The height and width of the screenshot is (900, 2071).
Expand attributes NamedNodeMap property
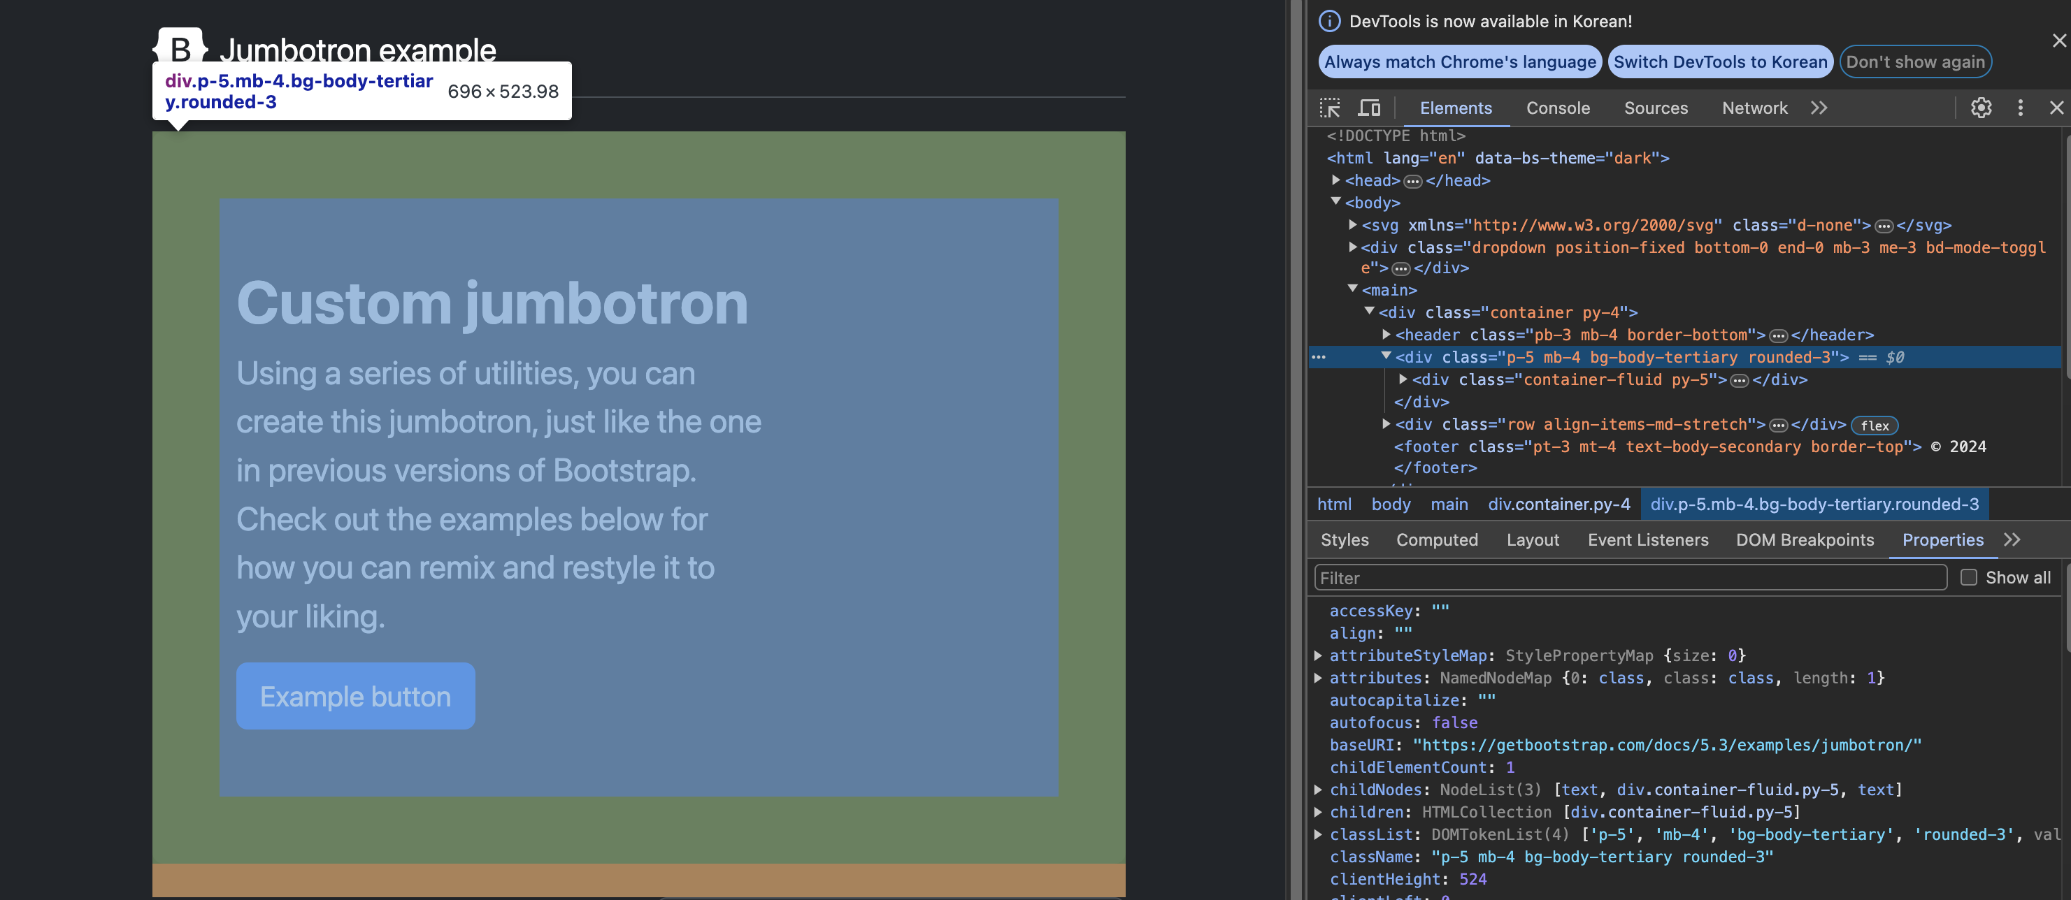(x=1319, y=677)
